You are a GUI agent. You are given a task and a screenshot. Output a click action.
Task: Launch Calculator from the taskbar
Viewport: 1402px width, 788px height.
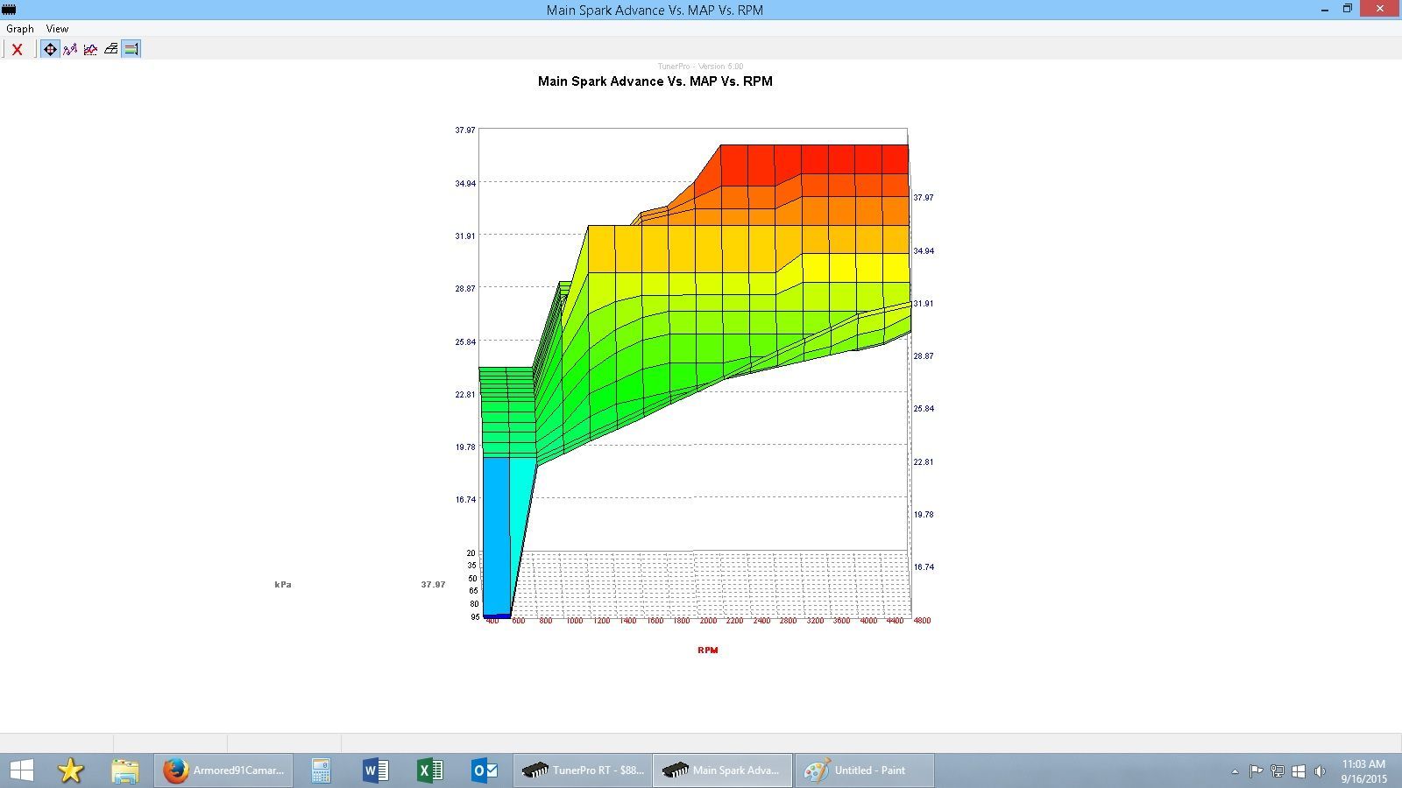click(321, 770)
